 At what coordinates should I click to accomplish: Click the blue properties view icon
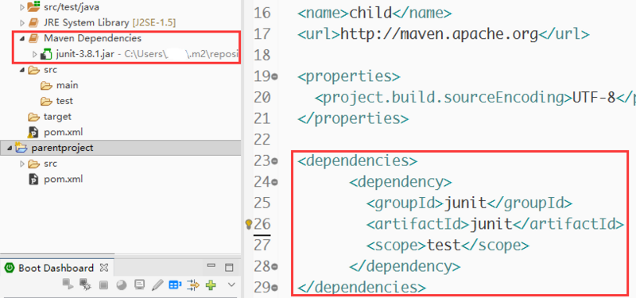(175, 285)
